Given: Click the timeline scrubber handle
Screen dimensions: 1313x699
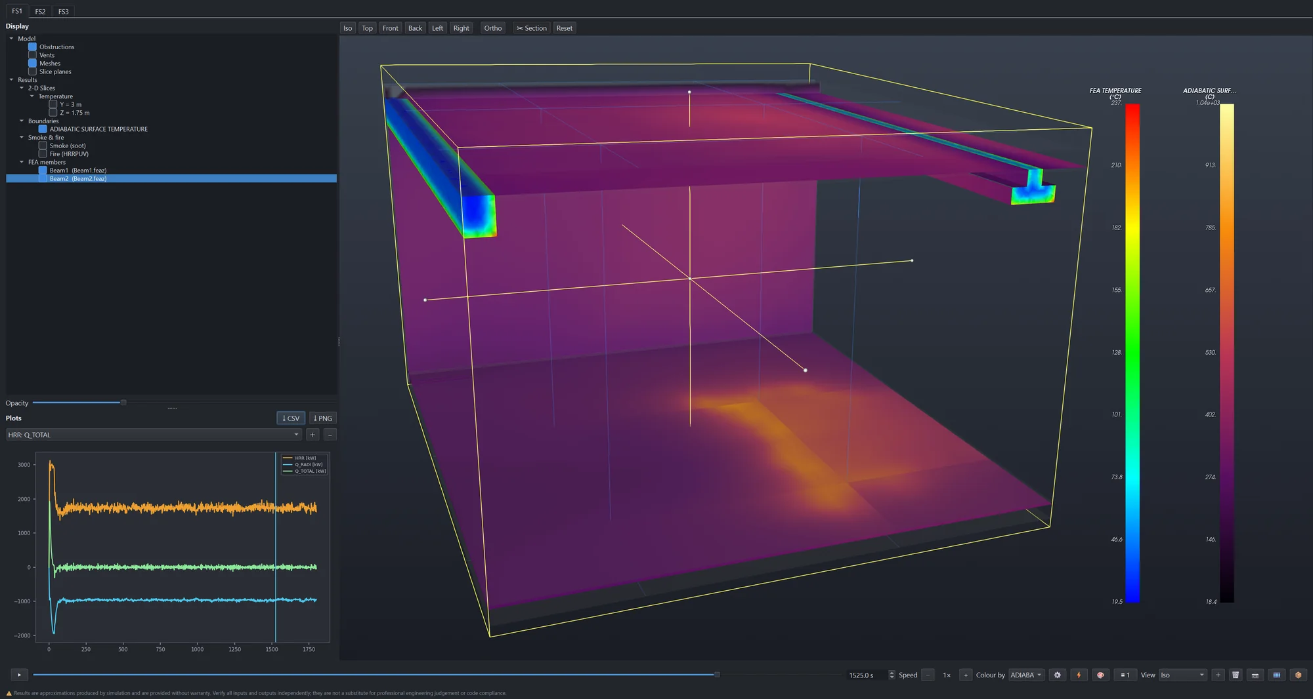Looking at the screenshot, I should [x=717, y=674].
